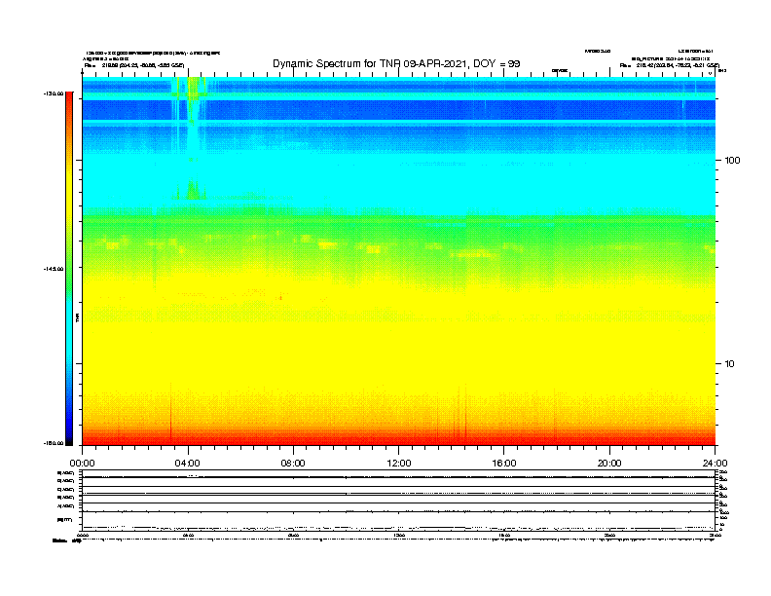Click the rainbow color scale bar

[69, 269]
